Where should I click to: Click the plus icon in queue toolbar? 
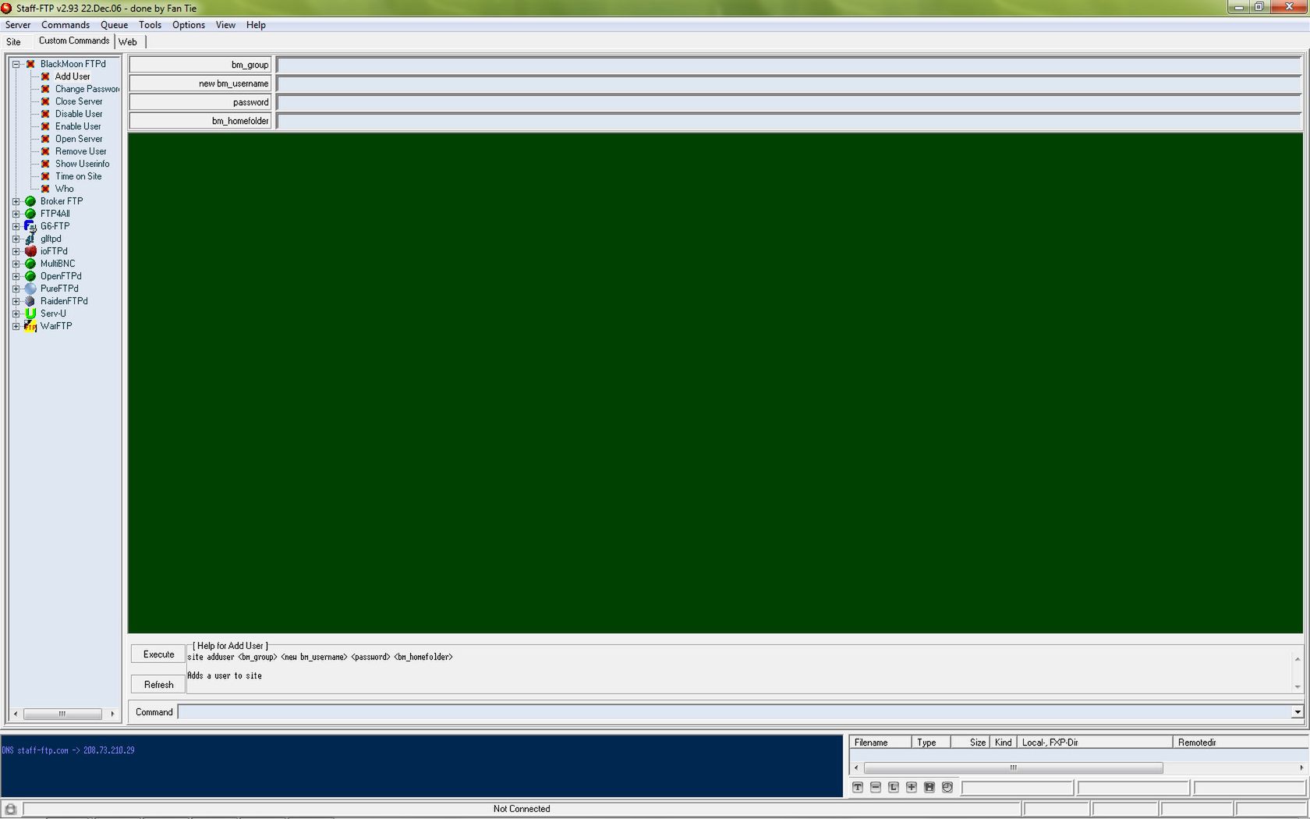coord(912,787)
